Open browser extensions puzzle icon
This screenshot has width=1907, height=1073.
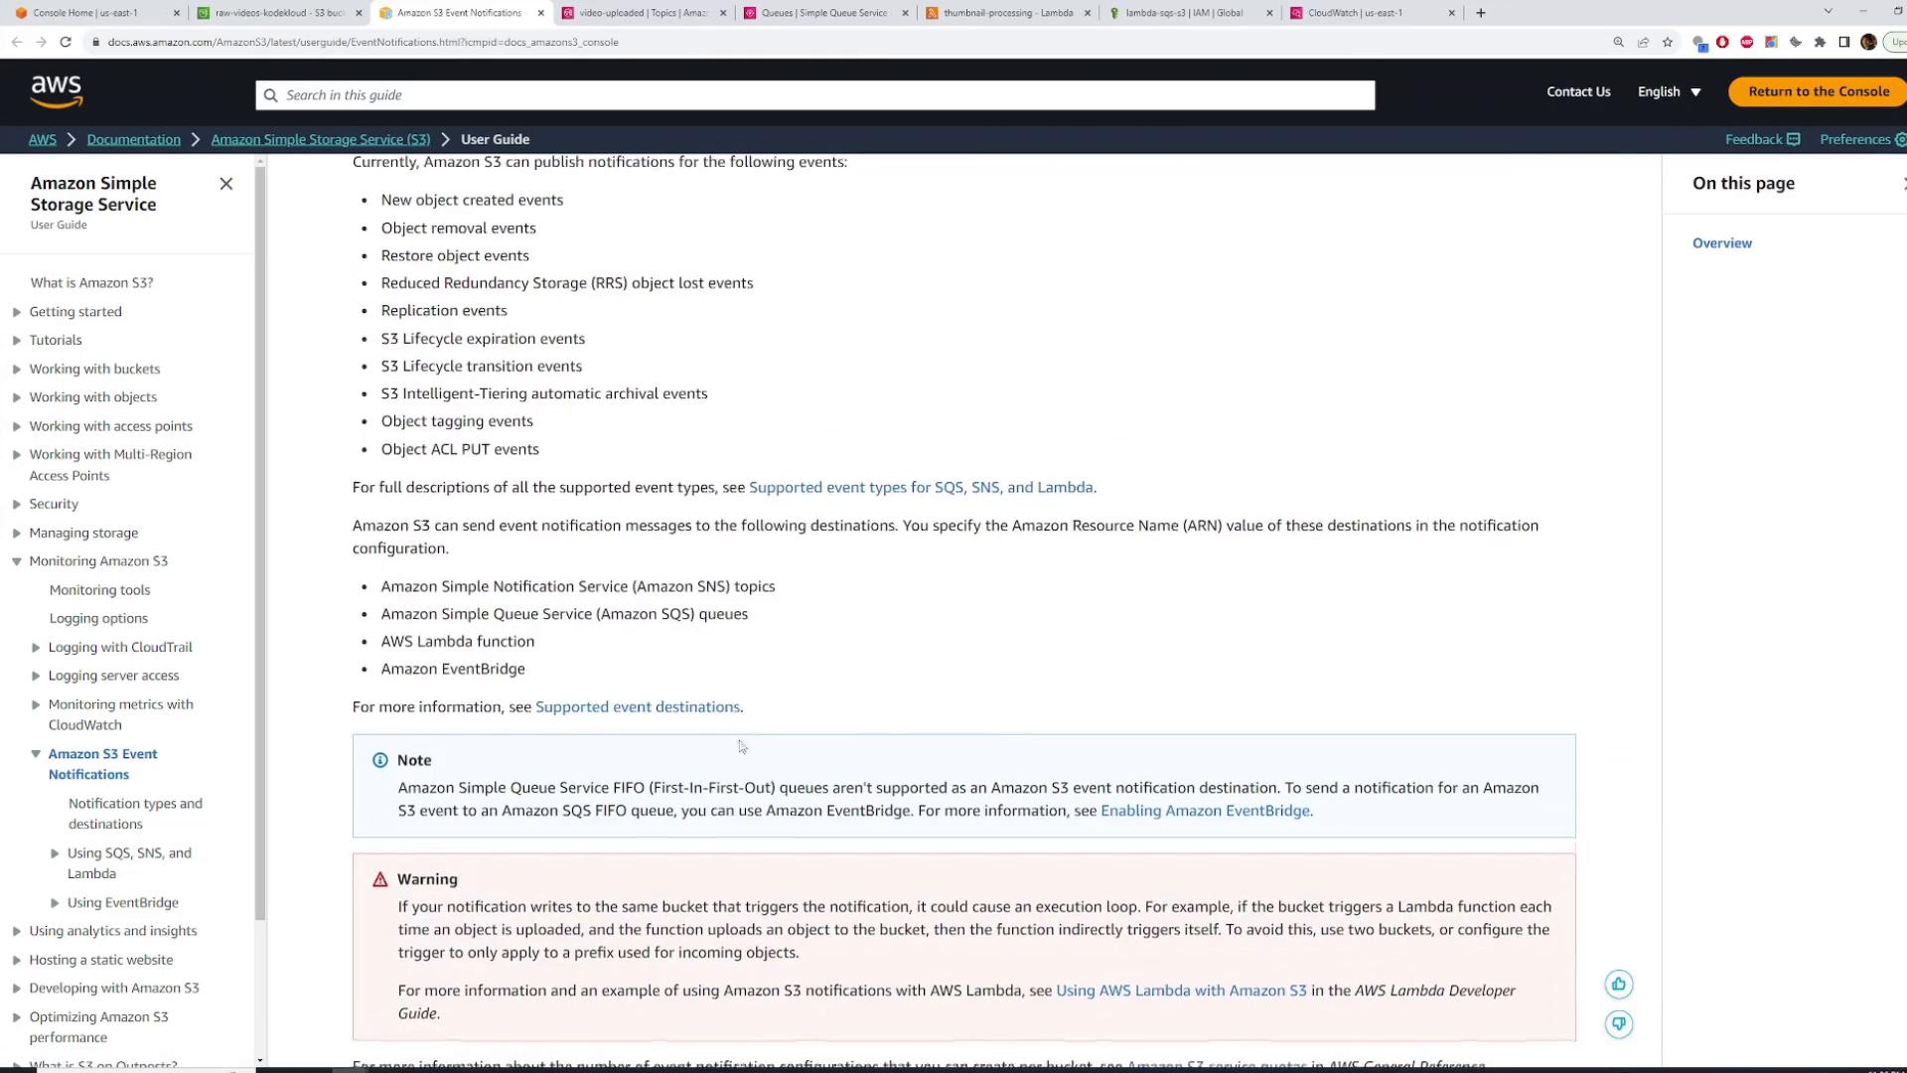1820,42
